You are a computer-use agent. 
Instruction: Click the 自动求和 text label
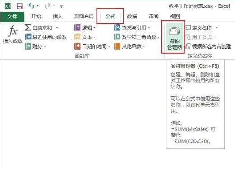(x=42, y=28)
